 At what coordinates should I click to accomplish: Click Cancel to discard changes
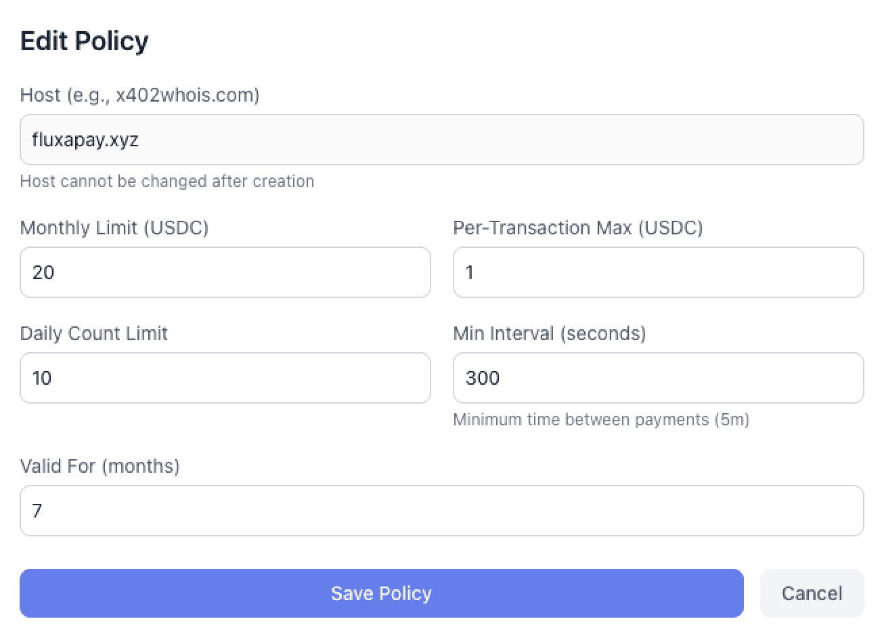pos(812,593)
